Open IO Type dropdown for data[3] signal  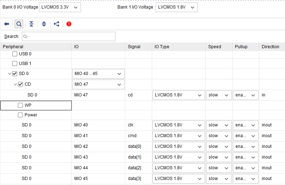[x=179, y=179]
